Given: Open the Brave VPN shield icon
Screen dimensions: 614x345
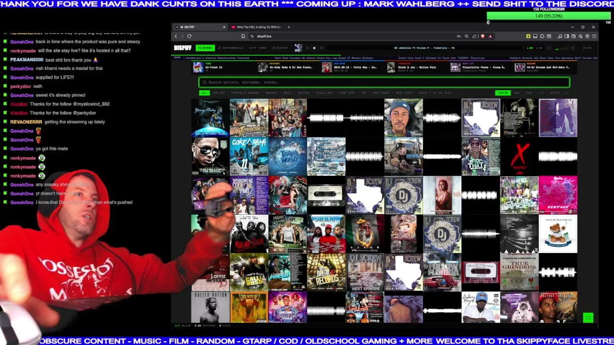Looking at the screenshot, I should pos(587,36).
